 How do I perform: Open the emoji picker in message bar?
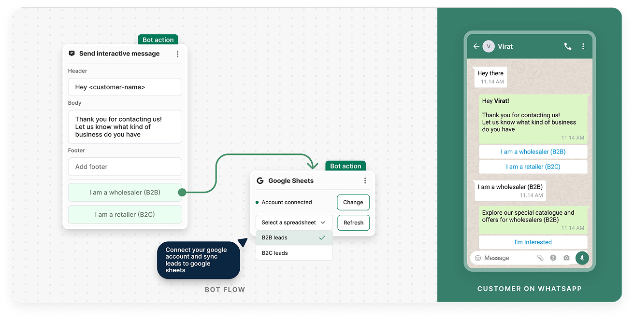pyautogui.click(x=478, y=258)
